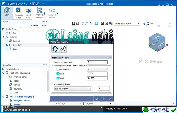177x113 pixels.
Task: Select Analysis Control under Heat Transfer Analysis-1
Action: (21, 77)
